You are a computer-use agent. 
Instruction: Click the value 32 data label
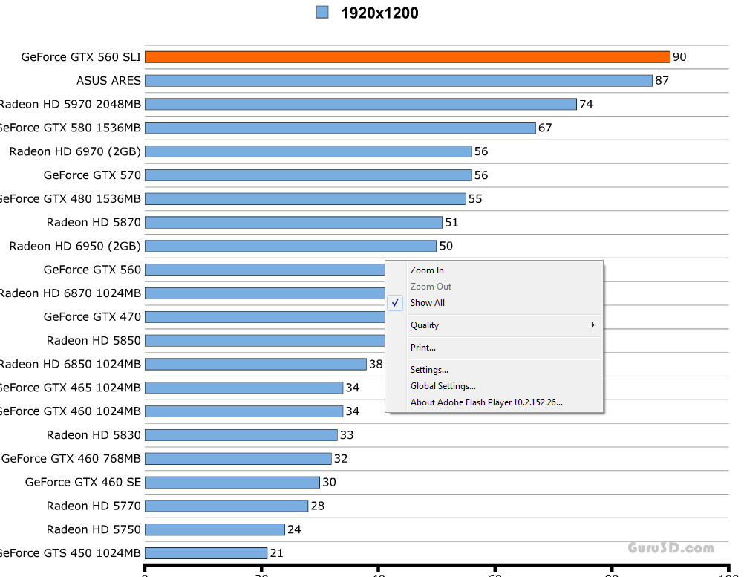point(341,459)
